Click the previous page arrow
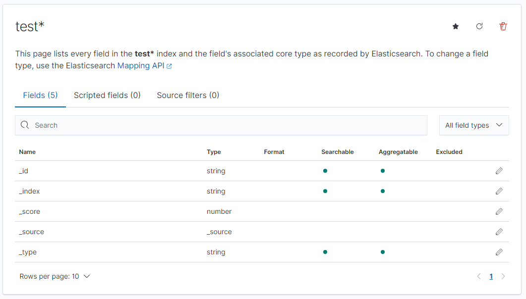This screenshot has width=526, height=299. pos(479,277)
